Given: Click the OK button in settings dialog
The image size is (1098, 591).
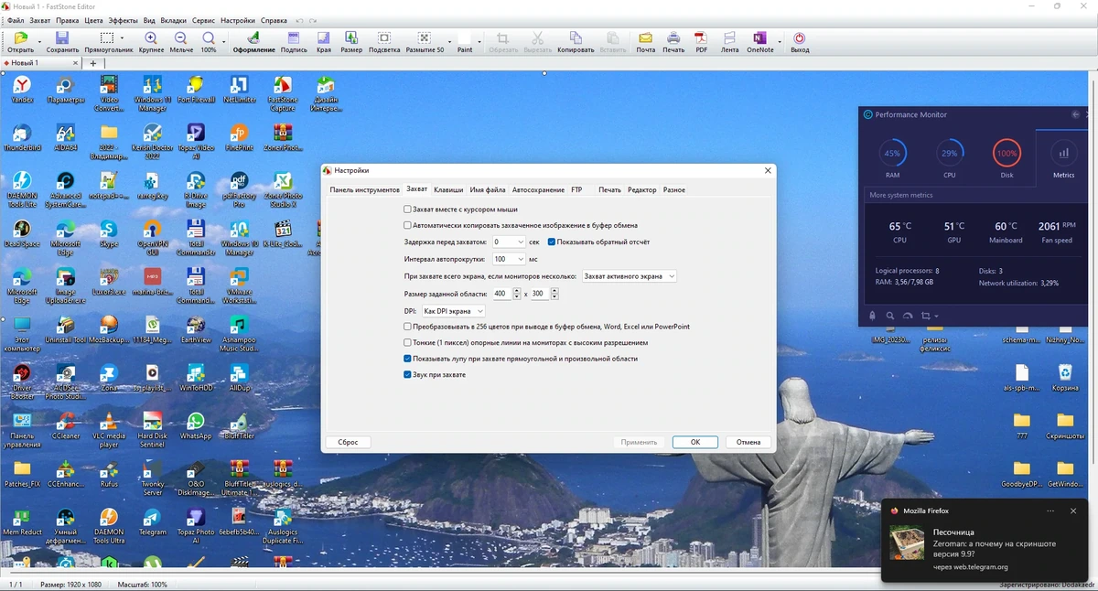Looking at the screenshot, I should click(x=695, y=442).
